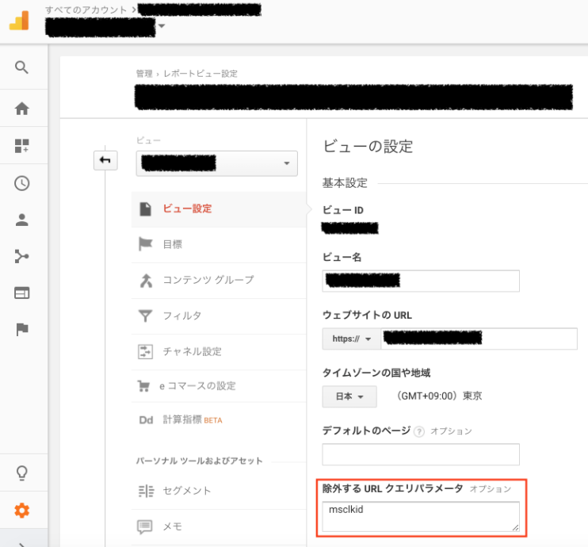Click the back arrow button beside view column

(x=105, y=161)
